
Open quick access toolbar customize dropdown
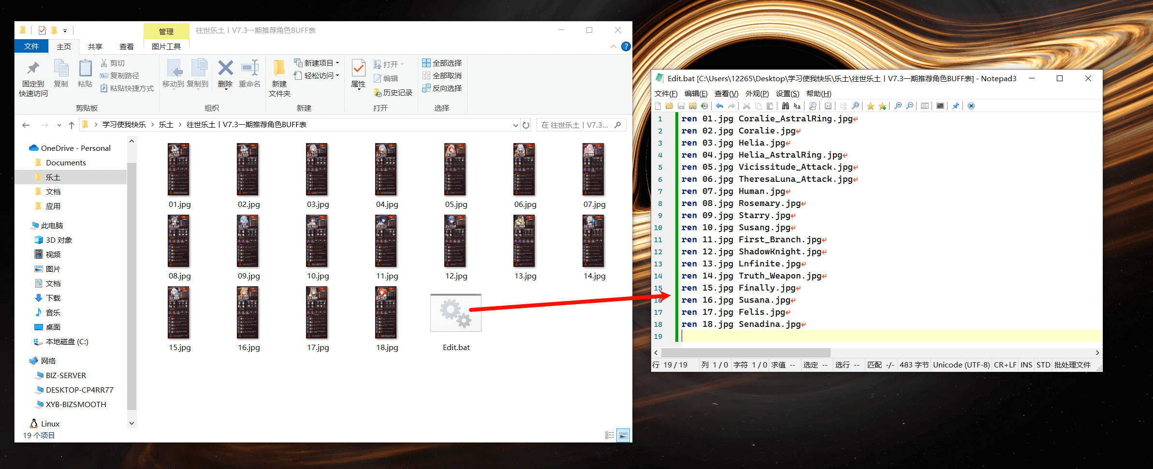65,30
